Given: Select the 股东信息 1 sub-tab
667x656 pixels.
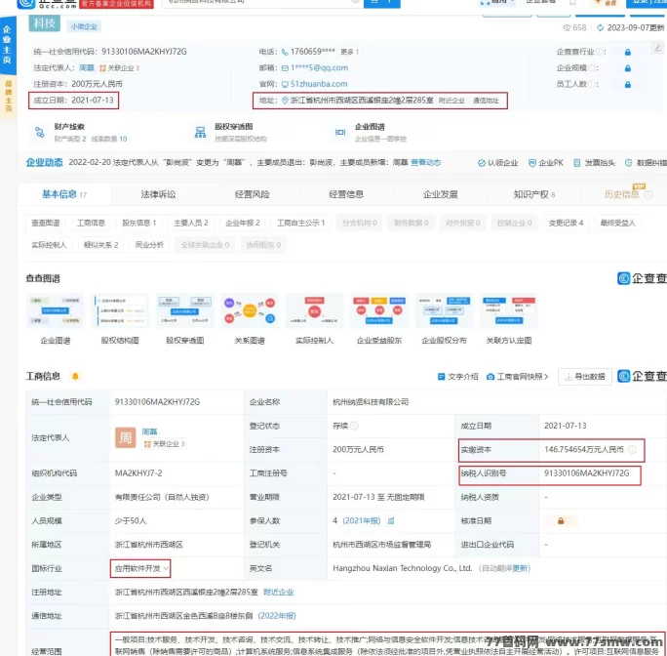Looking at the screenshot, I should point(139,223).
